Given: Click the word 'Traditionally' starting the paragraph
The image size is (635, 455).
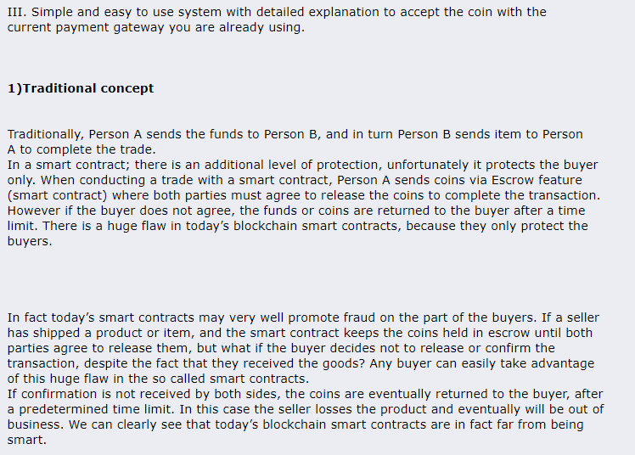Looking at the screenshot, I should point(46,134).
